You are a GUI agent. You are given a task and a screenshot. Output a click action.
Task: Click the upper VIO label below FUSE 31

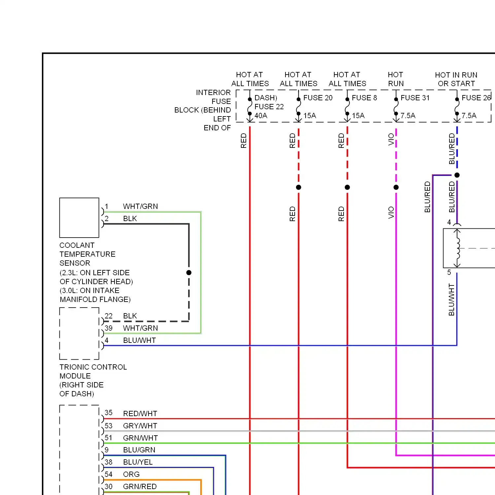pos(391,139)
